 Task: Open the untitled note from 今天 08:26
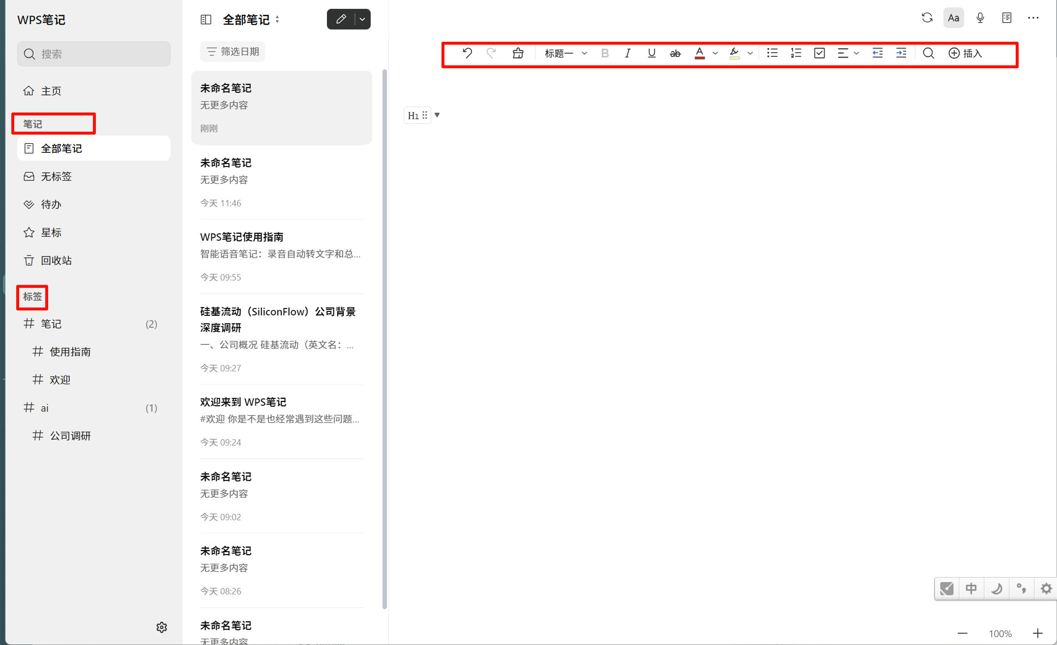coord(282,570)
